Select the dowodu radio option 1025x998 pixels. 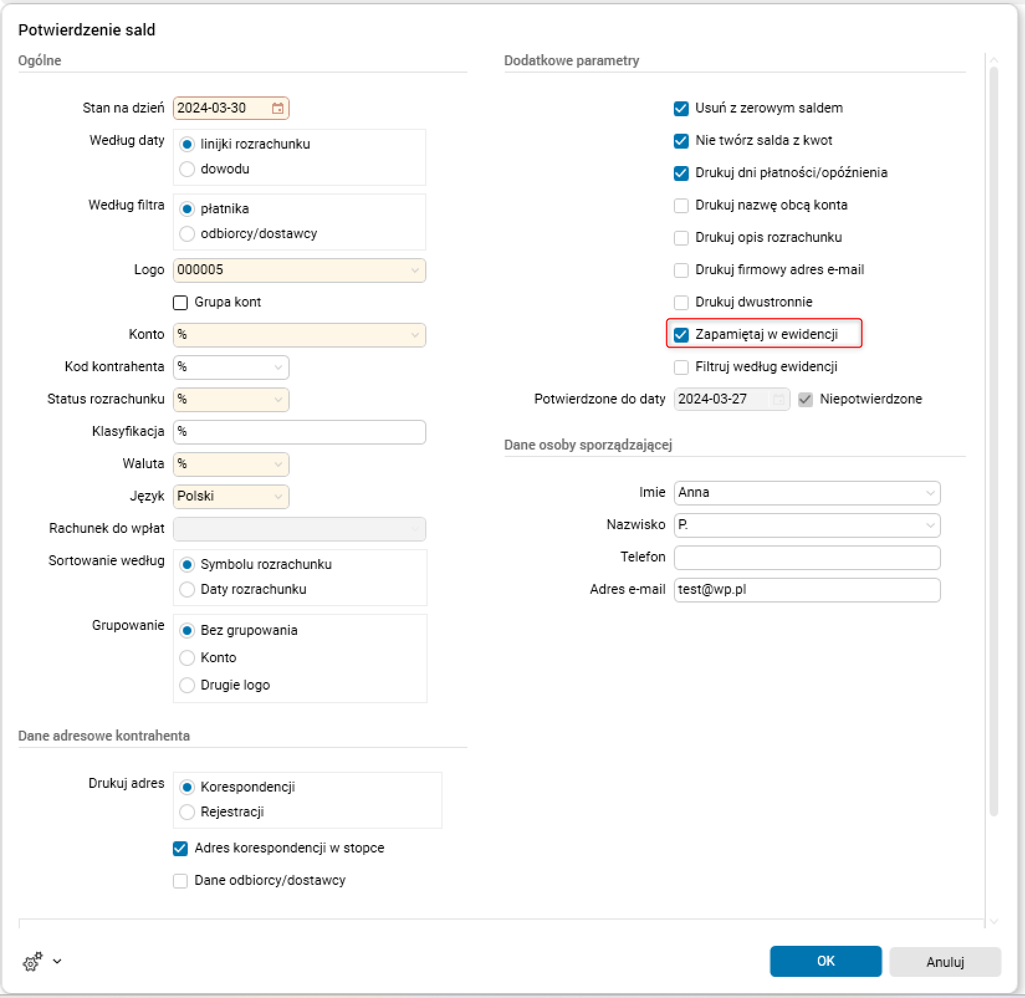[x=187, y=169]
